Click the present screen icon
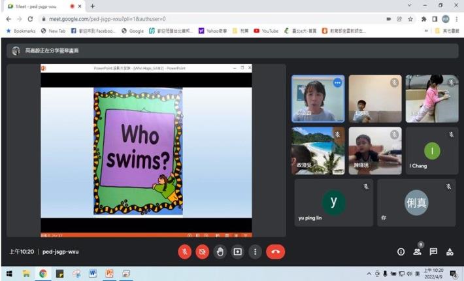Viewport: 464px width, 281px height. click(238, 252)
